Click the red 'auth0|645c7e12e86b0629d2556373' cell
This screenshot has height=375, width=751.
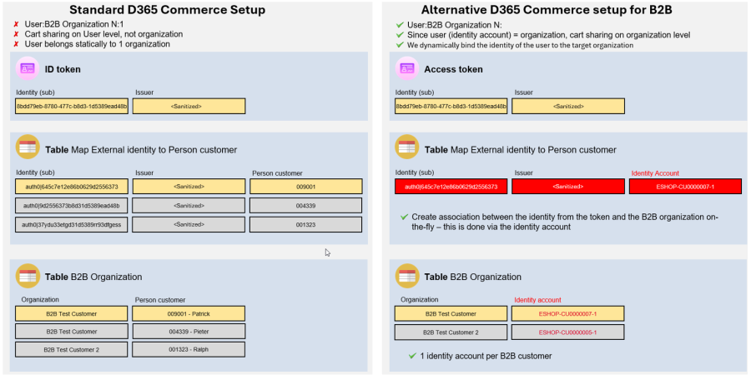pyautogui.click(x=451, y=187)
